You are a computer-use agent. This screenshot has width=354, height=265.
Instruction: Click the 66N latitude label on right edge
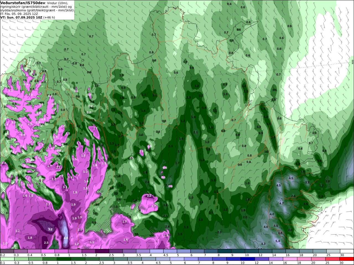point(353,62)
